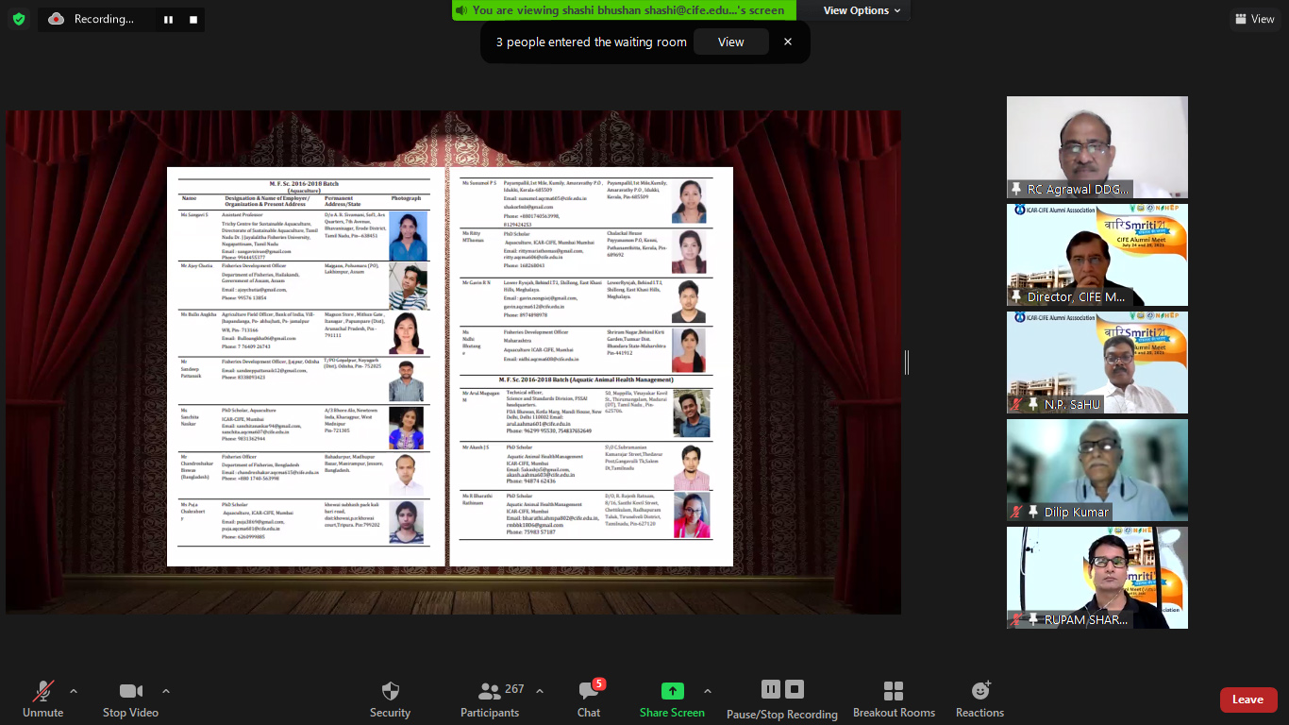Open the Reactions menu
This screenshot has height=725, width=1289.
(x=979, y=698)
